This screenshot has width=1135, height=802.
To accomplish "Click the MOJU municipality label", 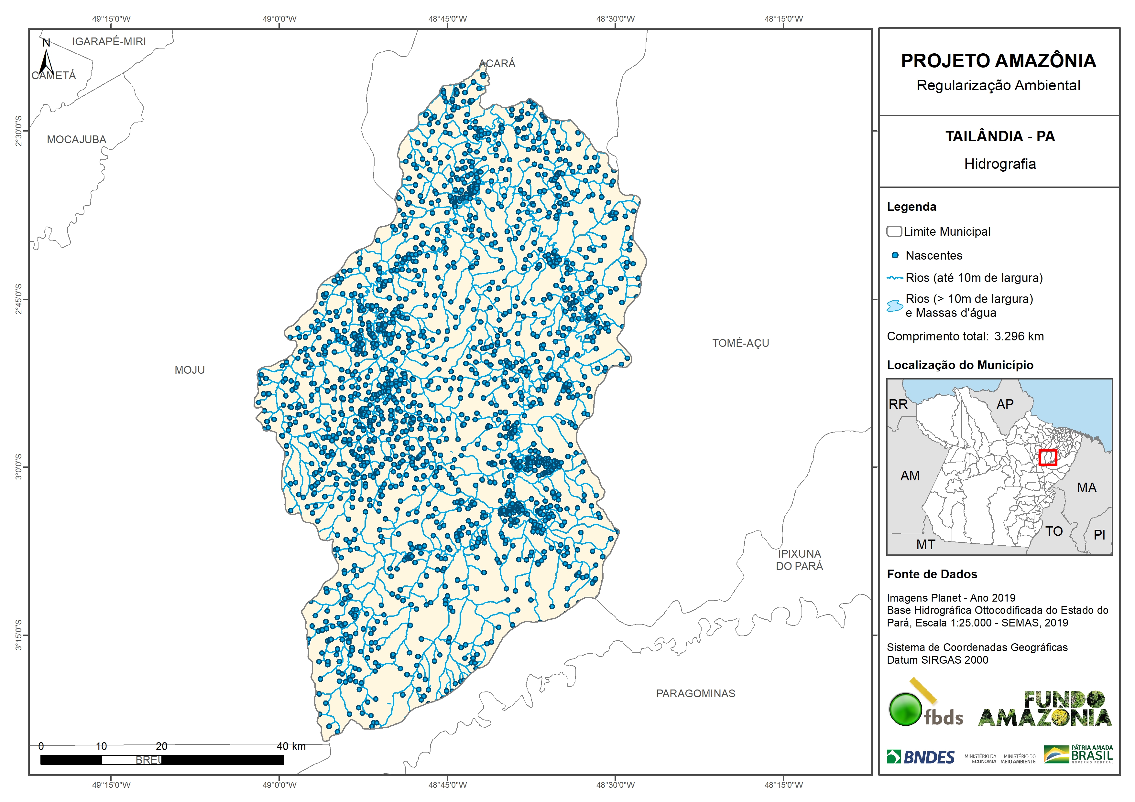I will (189, 370).
